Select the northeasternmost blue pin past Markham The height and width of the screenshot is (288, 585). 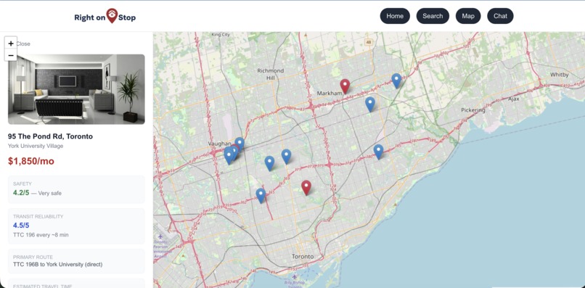[x=396, y=81]
